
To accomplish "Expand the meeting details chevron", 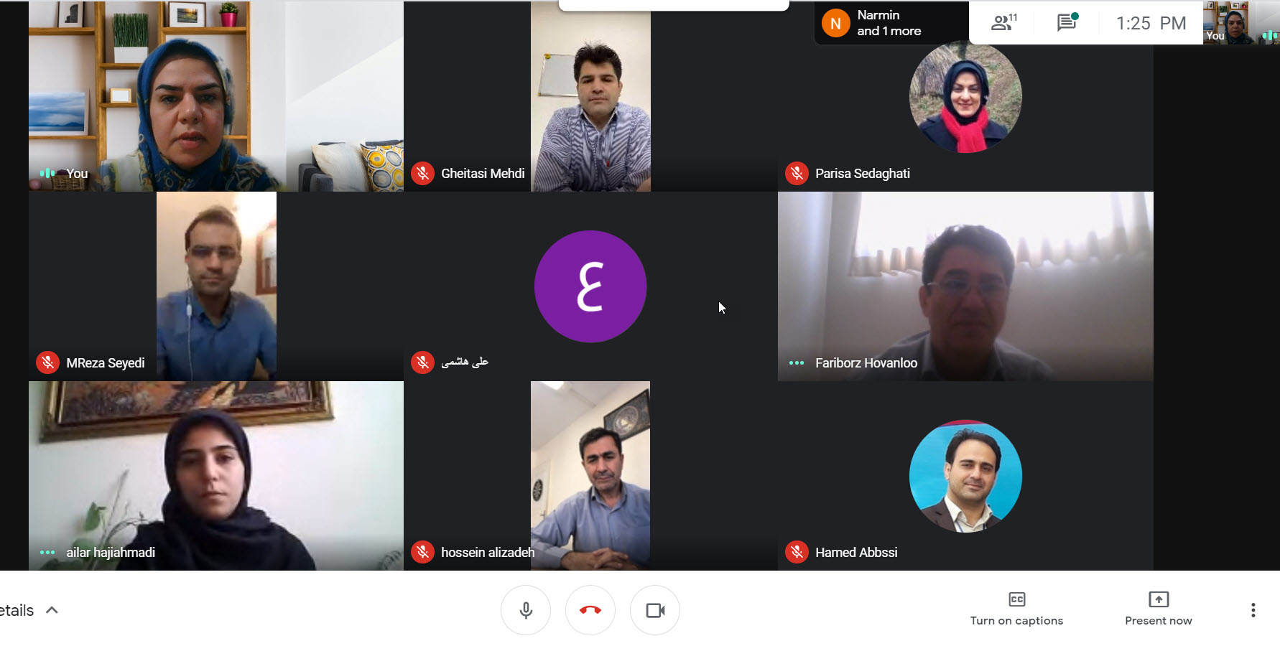I will [x=52, y=610].
